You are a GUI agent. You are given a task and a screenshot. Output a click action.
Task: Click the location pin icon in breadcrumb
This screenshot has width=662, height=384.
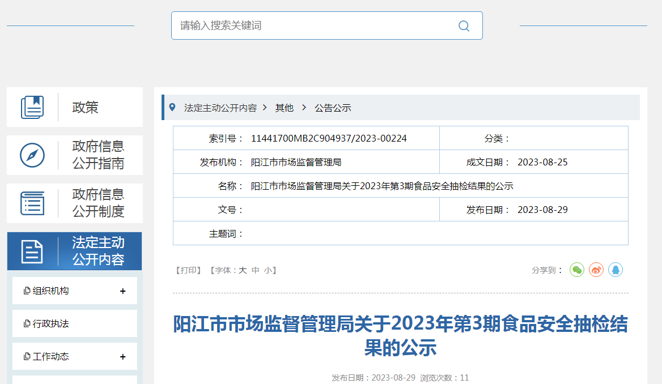coord(172,107)
